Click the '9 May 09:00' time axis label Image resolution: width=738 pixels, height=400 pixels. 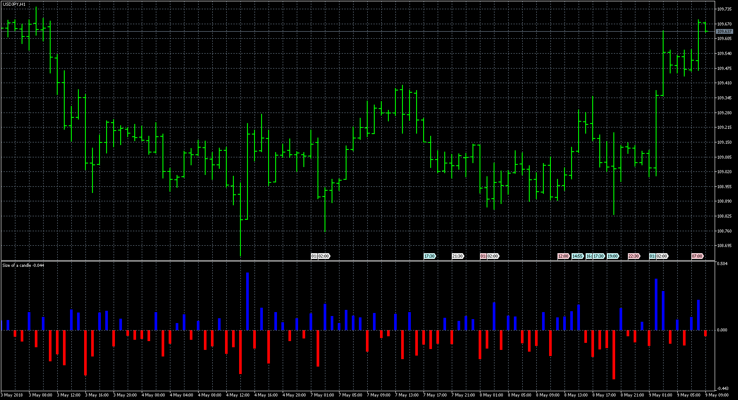coord(717,395)
